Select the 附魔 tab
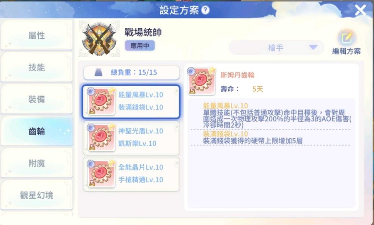Viewport: 374px width, 225px height. tap(37, 163)
